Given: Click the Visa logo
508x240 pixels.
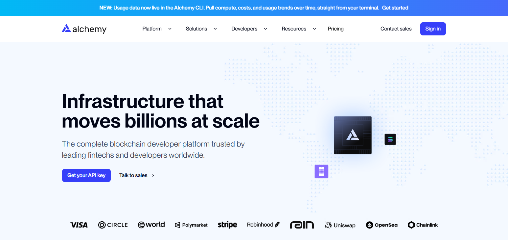Looking at the screenshot, I should point(79,225).
